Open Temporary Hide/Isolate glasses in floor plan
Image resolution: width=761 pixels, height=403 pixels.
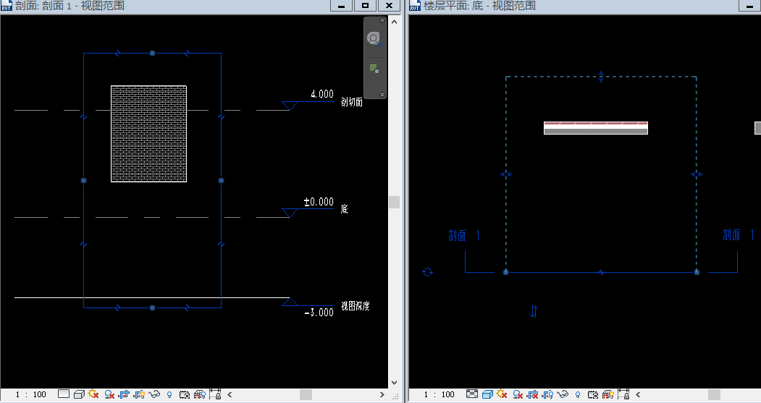coord(563,394)
